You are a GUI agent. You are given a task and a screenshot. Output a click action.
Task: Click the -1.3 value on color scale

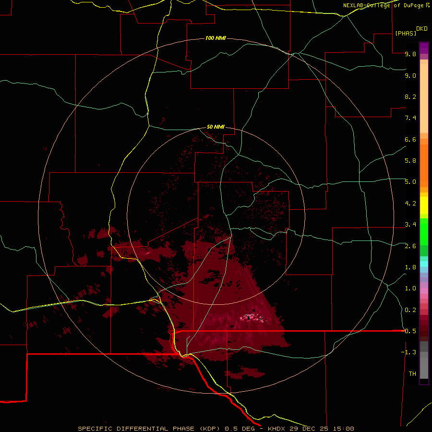408,352
